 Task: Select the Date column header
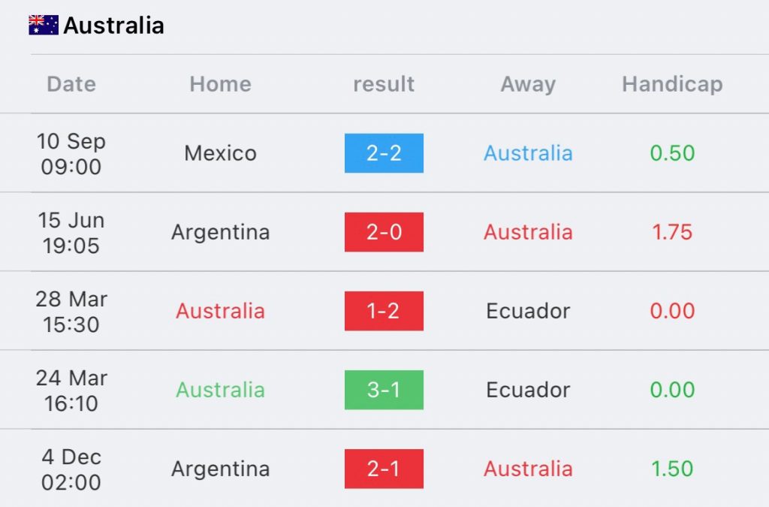[71, 84]
